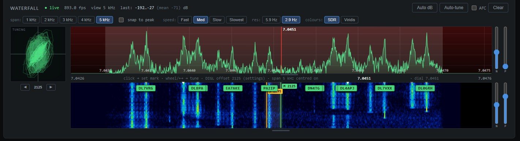Set span to 2 kHz

click(x=49, y=20)
